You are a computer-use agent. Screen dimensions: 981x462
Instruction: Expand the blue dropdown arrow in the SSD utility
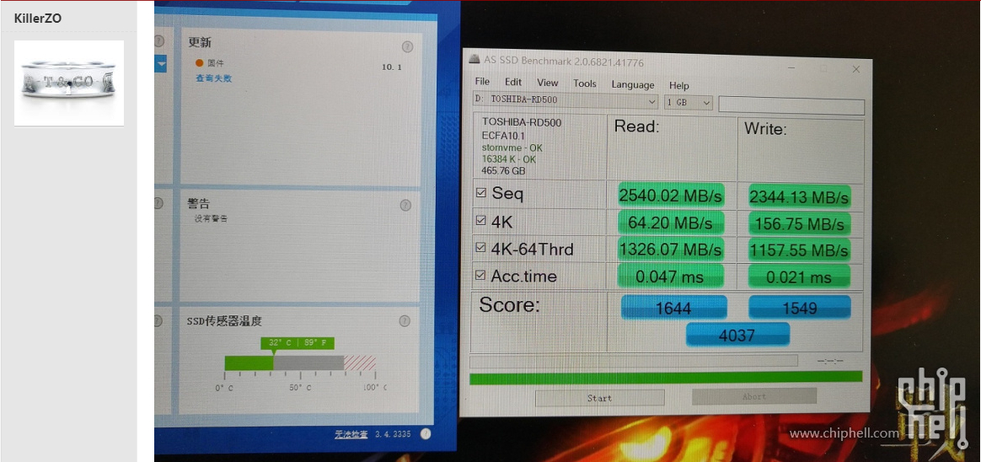tap(162, 64)
